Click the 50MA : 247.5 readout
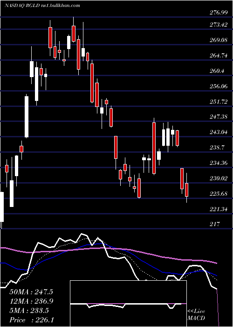The image size is (233, 327). 31,292
